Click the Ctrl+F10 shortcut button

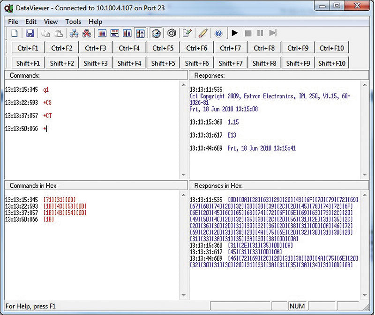[x=332, y=48]
